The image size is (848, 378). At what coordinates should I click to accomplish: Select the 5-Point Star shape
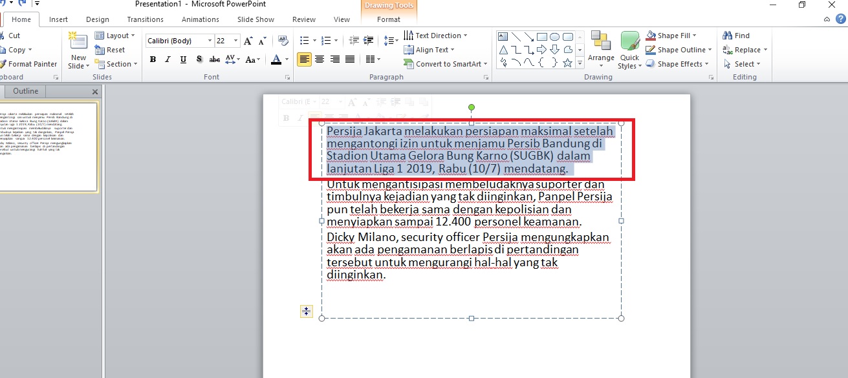pyautogui.click(x=567, y=63)
